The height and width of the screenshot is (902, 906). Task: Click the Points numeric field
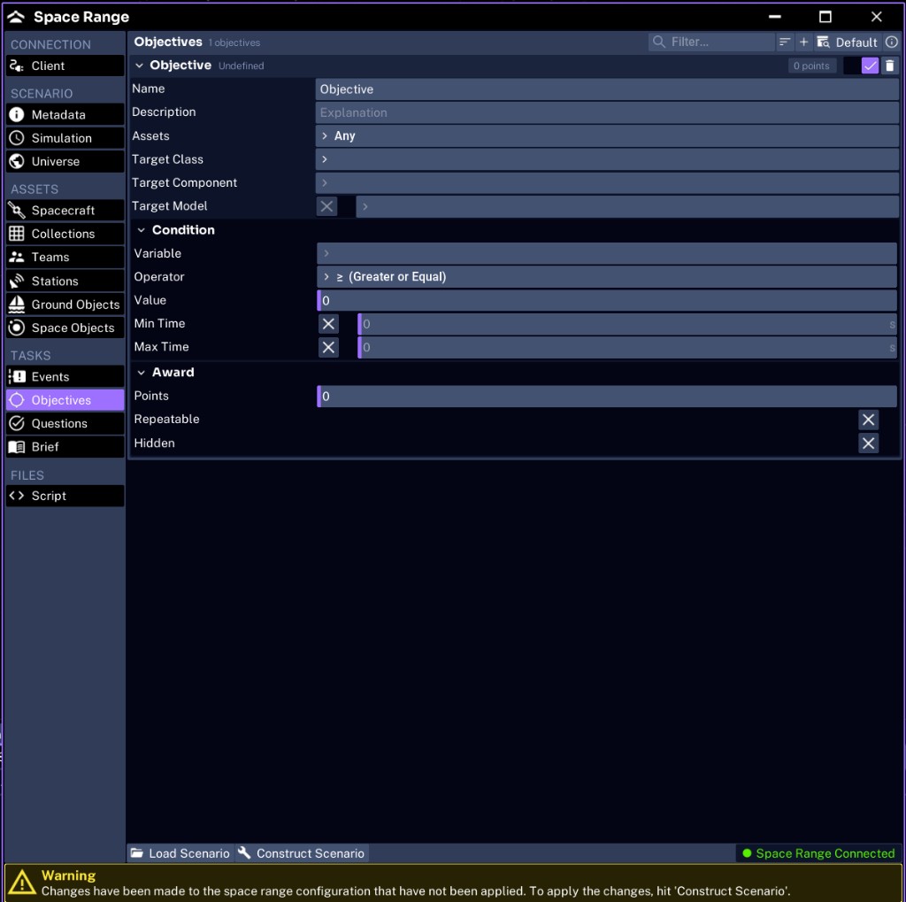click(x=607, y=396)
